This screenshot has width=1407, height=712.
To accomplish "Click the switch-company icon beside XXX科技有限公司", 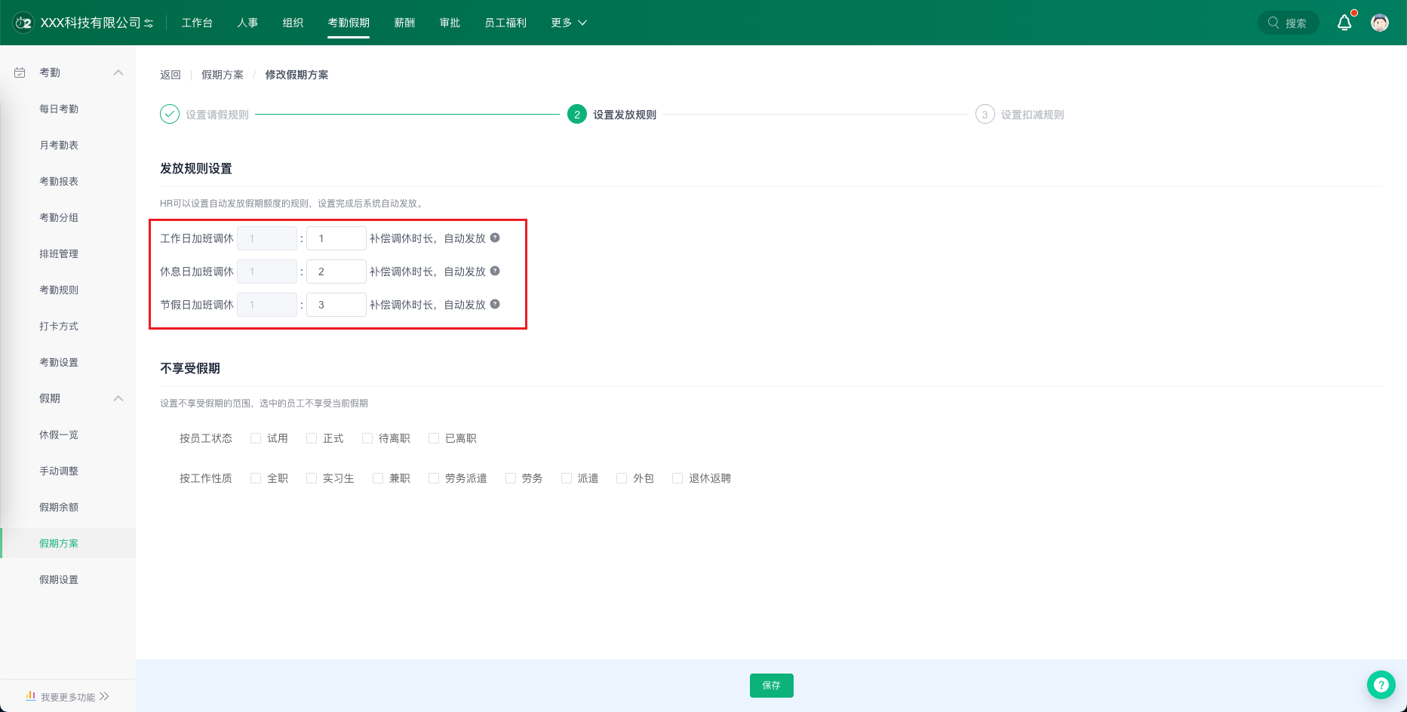I will (149, 23).
